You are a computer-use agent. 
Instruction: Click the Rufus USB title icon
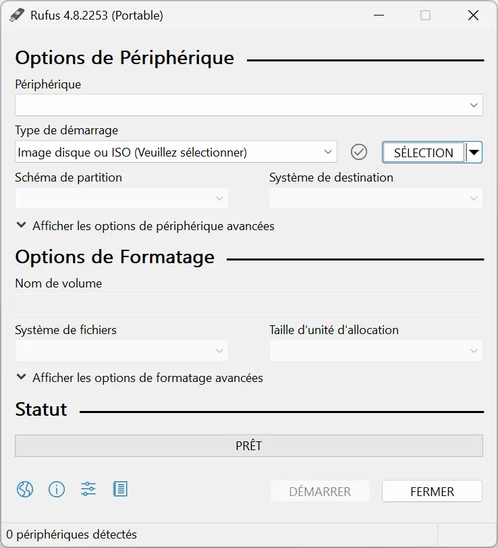[17, 16]
